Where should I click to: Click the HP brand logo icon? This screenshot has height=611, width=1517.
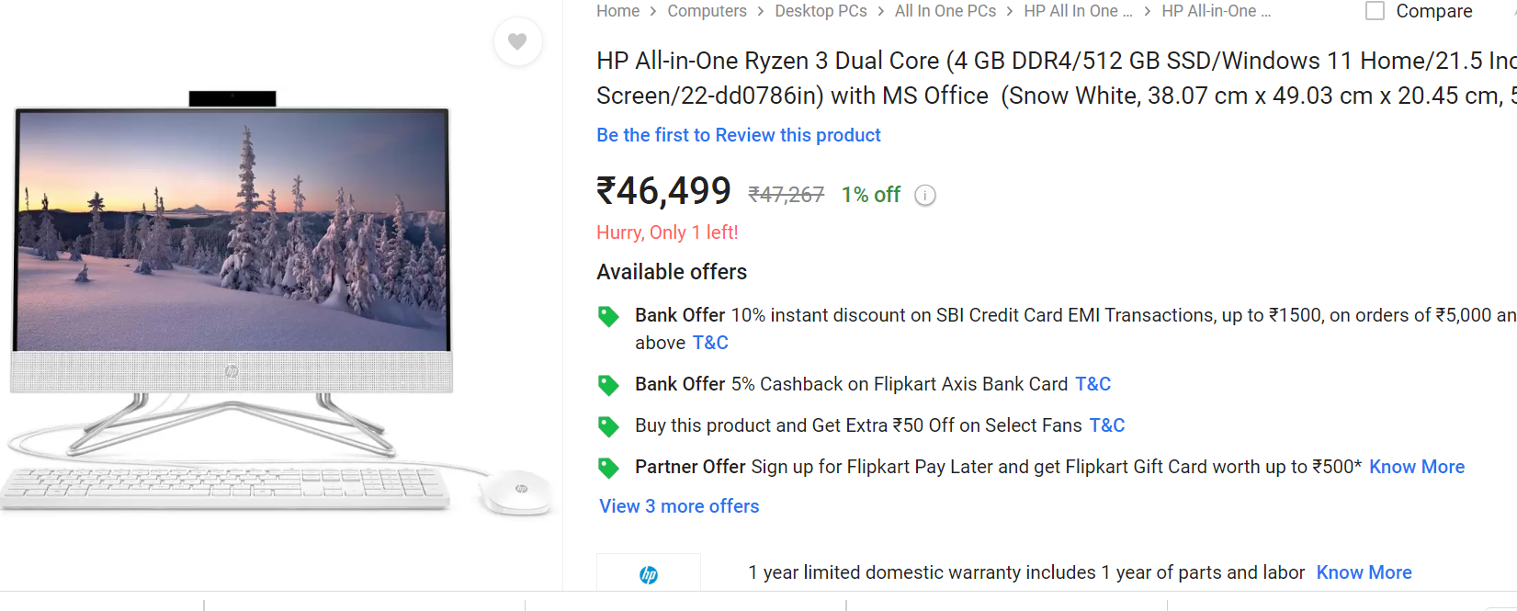(649, 575)
